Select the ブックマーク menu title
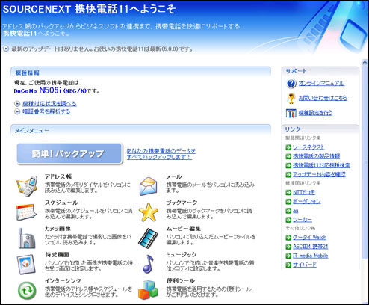 click(x=182, y=203)
